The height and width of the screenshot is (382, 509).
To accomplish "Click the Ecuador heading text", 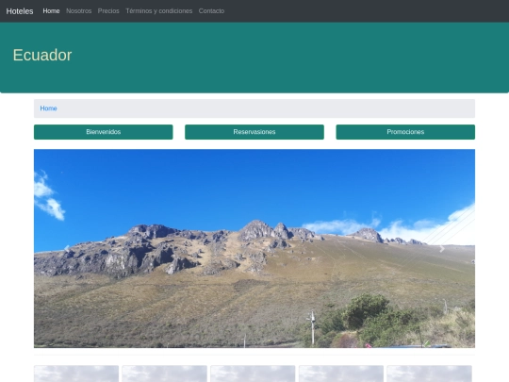I will 42,55.
